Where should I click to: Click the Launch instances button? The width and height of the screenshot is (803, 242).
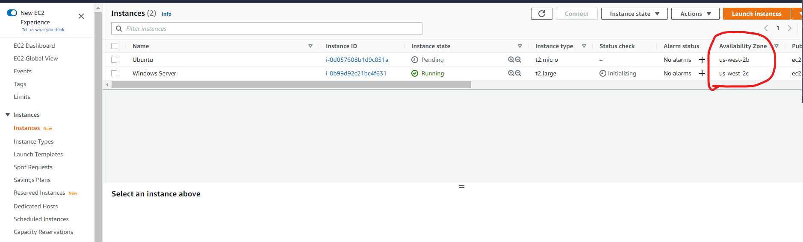(756, 14)
